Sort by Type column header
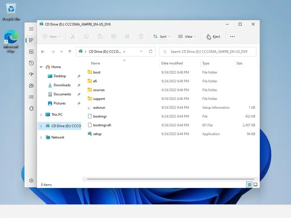 206,63
